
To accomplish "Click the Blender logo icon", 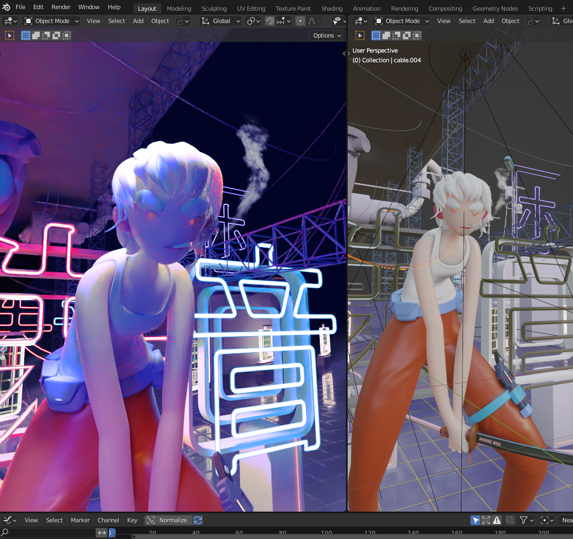I will click(x=6, y=7).
